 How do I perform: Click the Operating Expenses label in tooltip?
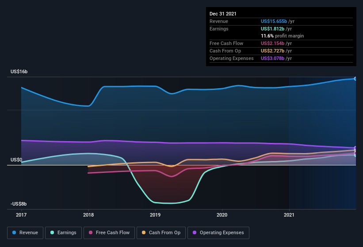click(x=232, y=58)
